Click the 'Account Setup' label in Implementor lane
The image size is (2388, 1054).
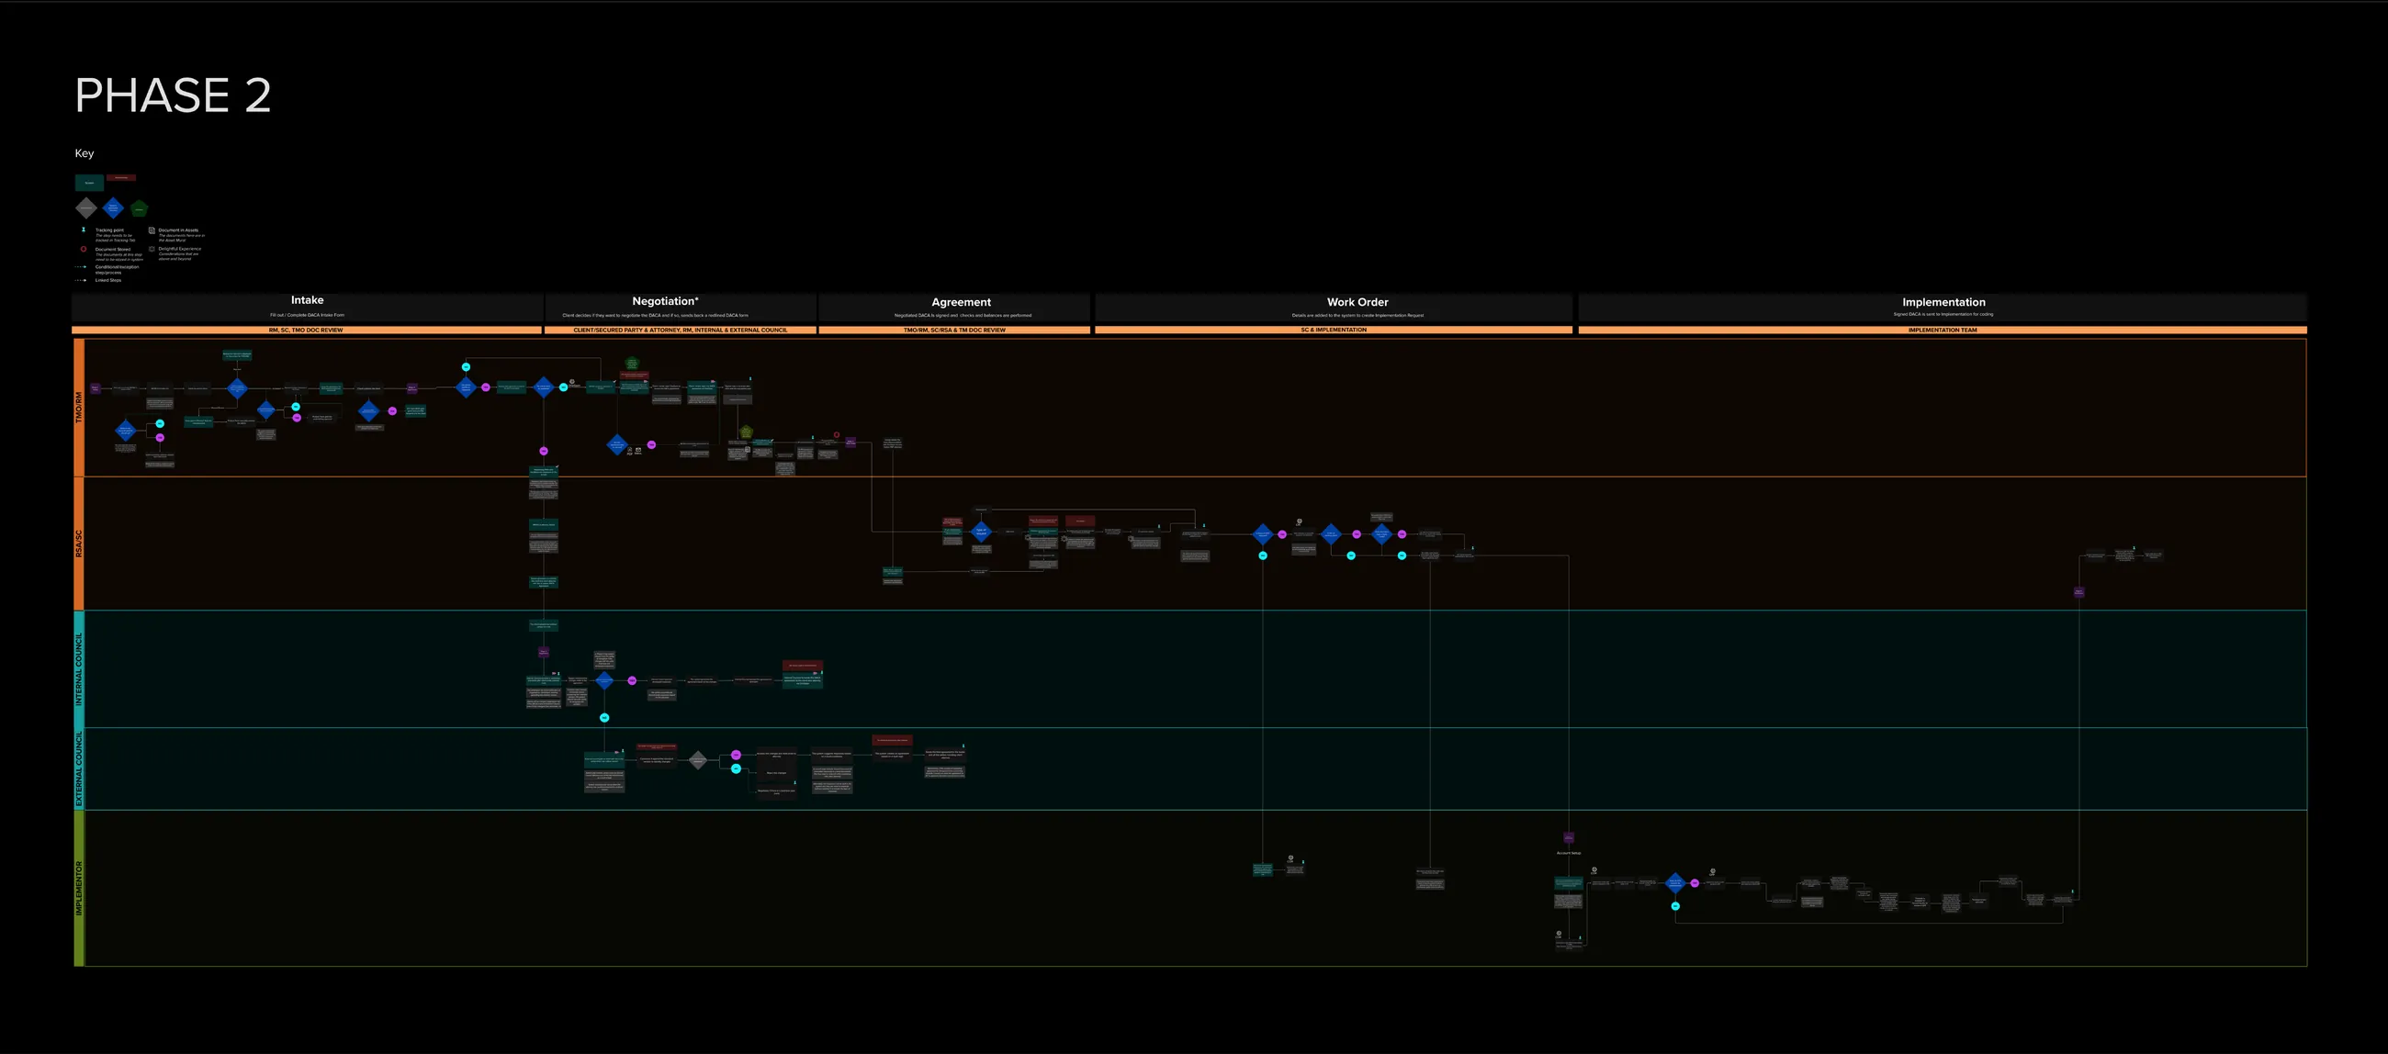pyautogui.click(x=1569, y=853)
